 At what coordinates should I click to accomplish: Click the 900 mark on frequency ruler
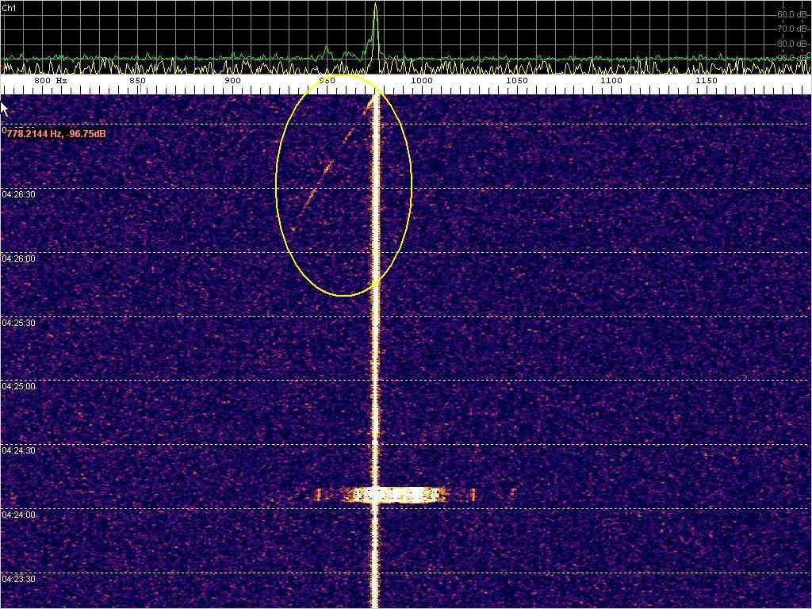(232, 81)
